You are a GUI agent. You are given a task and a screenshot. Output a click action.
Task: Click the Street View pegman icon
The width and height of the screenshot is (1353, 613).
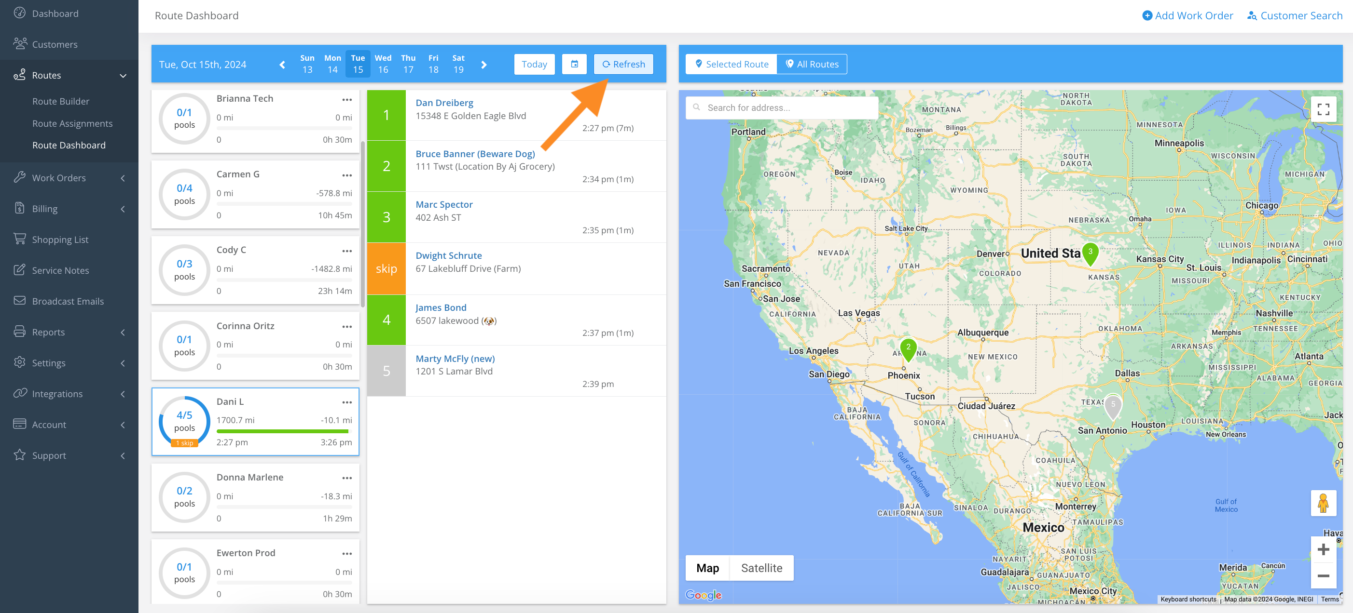click(1323, 504)
